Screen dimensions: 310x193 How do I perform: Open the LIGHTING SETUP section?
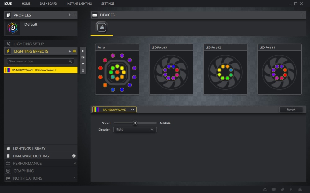tap(41, 44)
